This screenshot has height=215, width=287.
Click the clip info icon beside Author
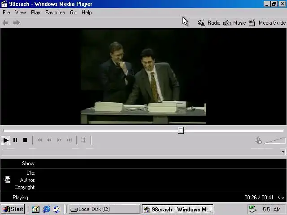click(7, 179)
